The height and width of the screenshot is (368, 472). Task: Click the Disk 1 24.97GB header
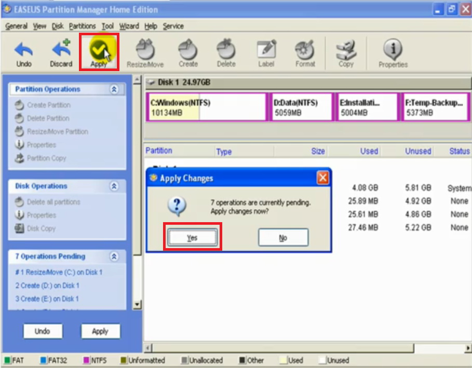pyautogui.click(x=307, y=82)
